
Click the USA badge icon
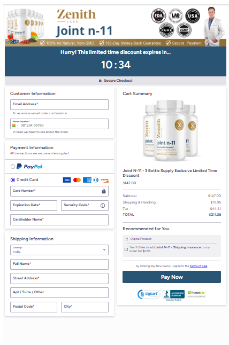click(193, 16)
